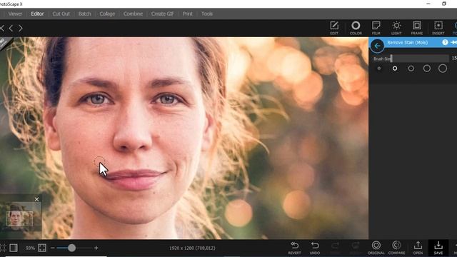Compare edited photo with original
Viewport: 457px width, 257px height.
pyautogui.click(x=396, y=248)
